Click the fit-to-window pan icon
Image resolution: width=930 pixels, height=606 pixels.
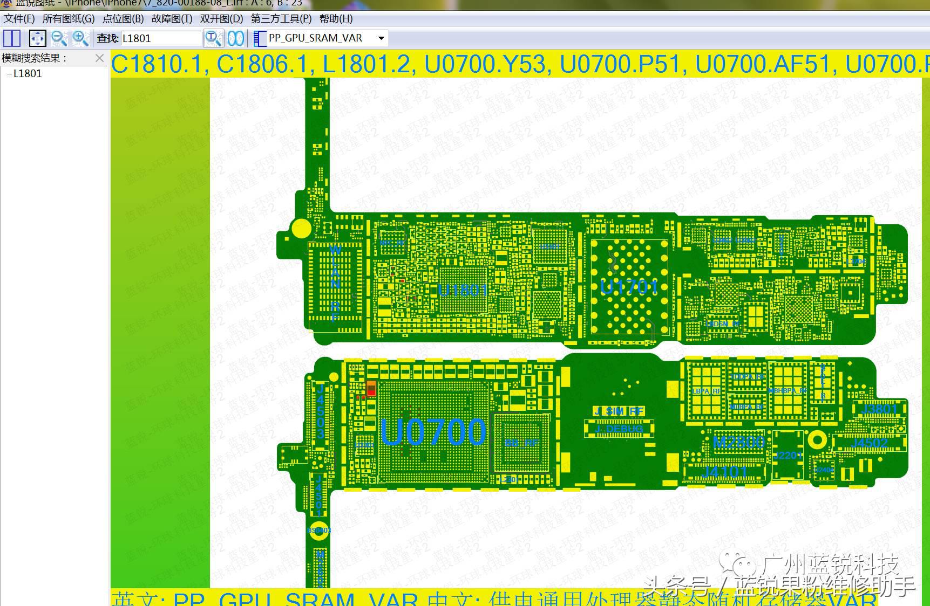pos(37,38)
